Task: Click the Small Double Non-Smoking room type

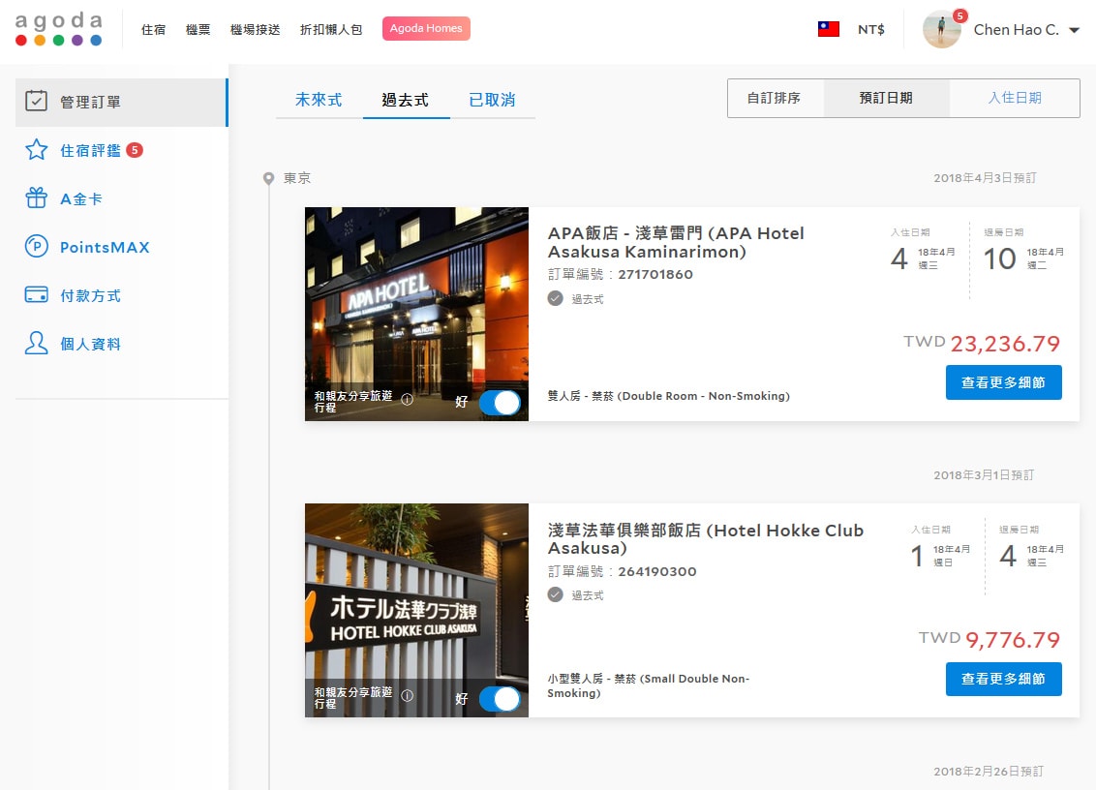Action: [648, 685]
